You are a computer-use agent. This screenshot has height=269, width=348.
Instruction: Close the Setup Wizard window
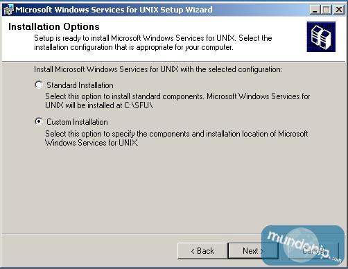coord(339,10)
